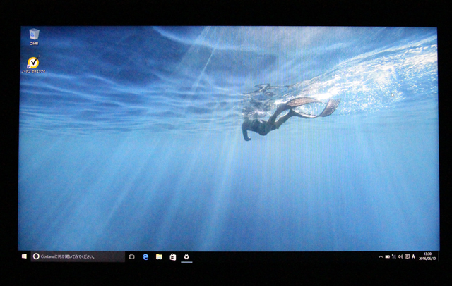The height and width of the screenshot is (286, 452).
Task: Open the Windows Store taskbar icon
Action: 172,256
